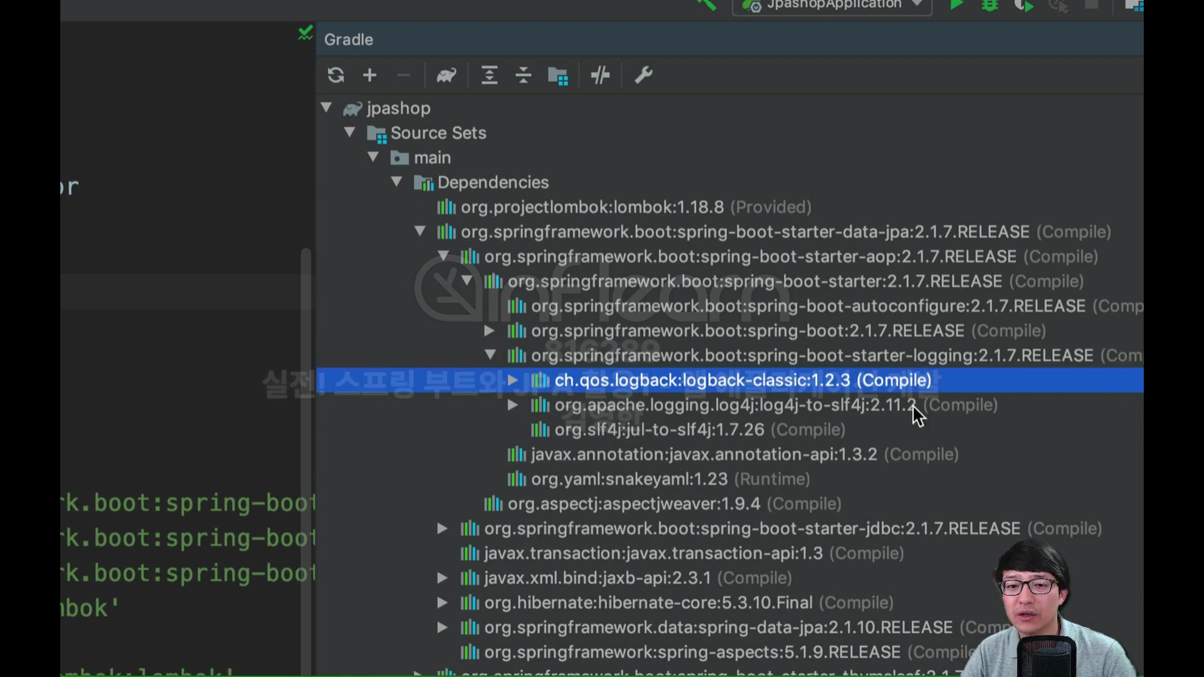Link a Gradle project using plus icon
Image resolution: width=1204 pixels, height=677 pixels.
[370, 75]
